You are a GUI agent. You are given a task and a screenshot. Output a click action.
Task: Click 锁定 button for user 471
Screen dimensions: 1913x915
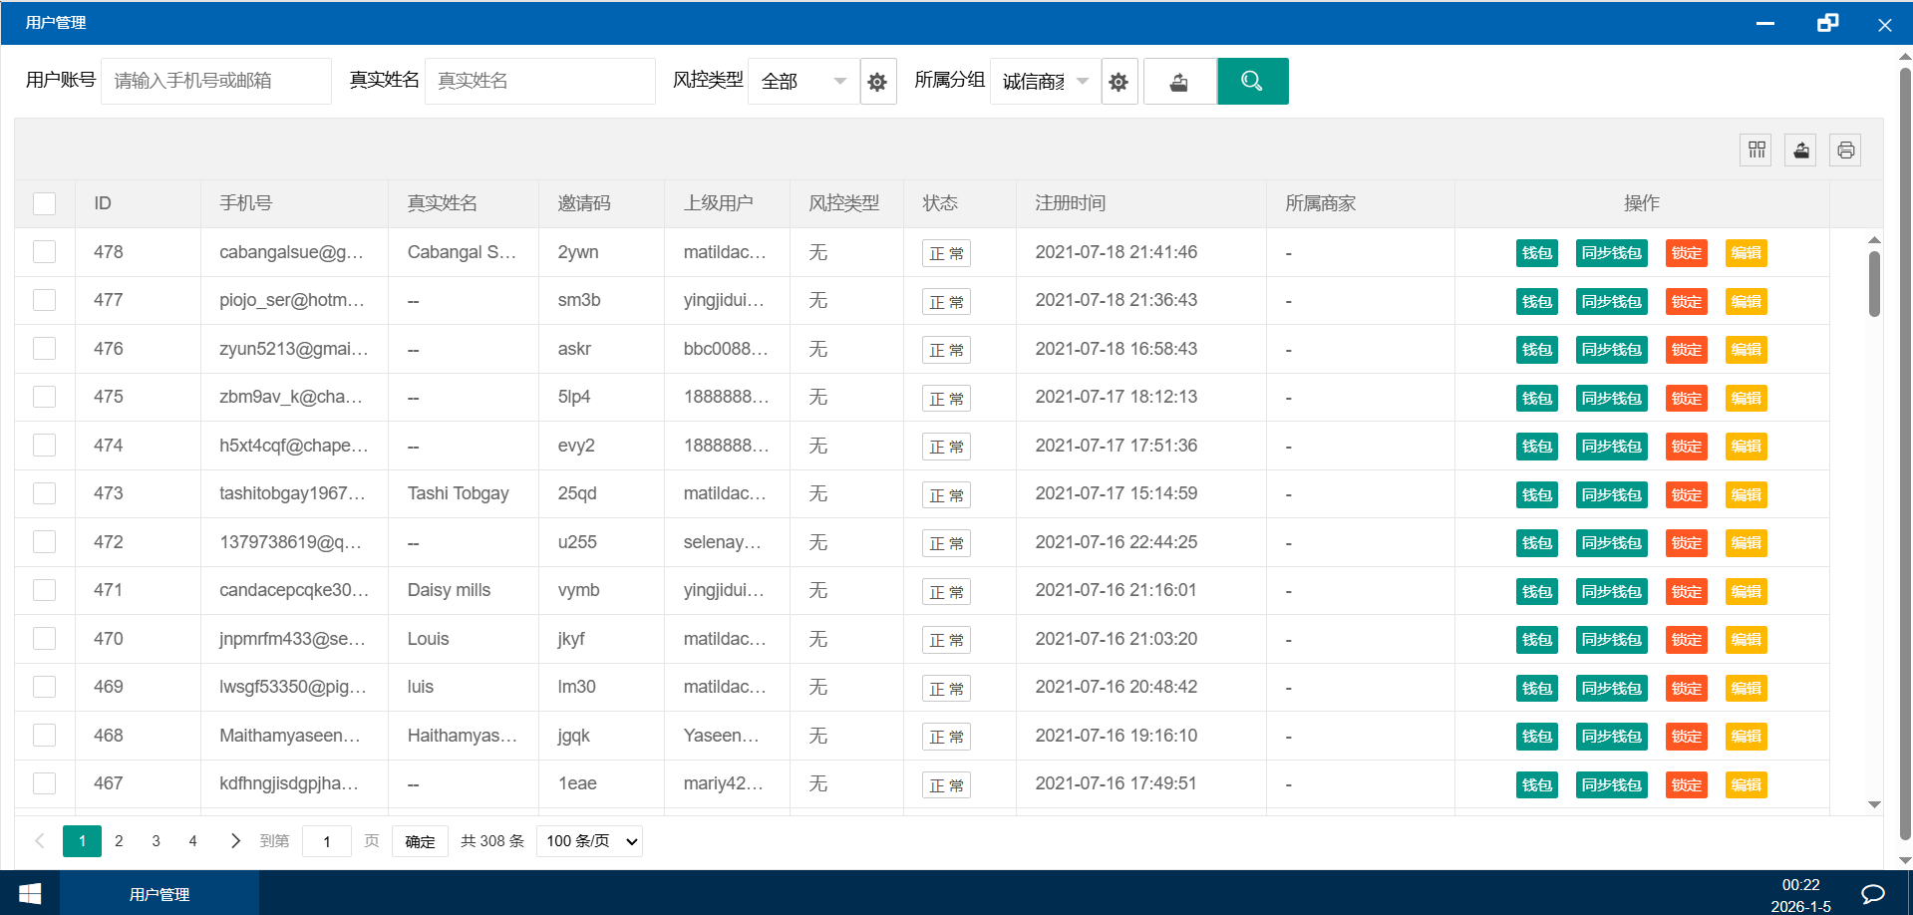pyautogui.click(x=1686, y=591)
